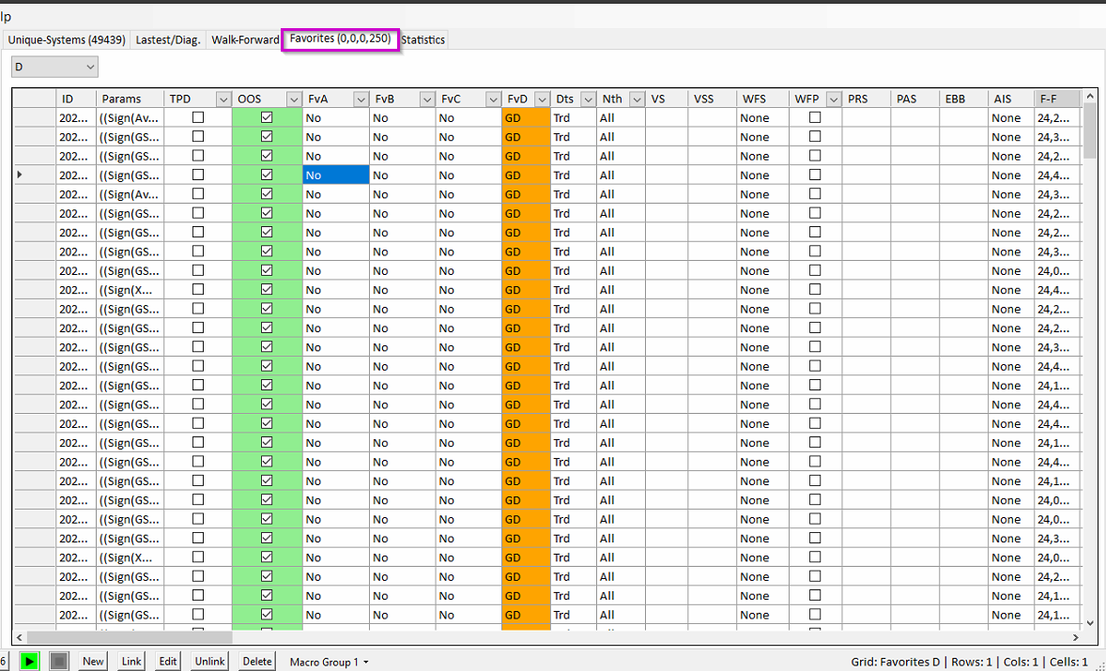Image resolution: width=1106 pixels, height=671 pixels.
Task: Open the "D" favorites group combo box
Action: pyautogui.click(x=54, y=67)
